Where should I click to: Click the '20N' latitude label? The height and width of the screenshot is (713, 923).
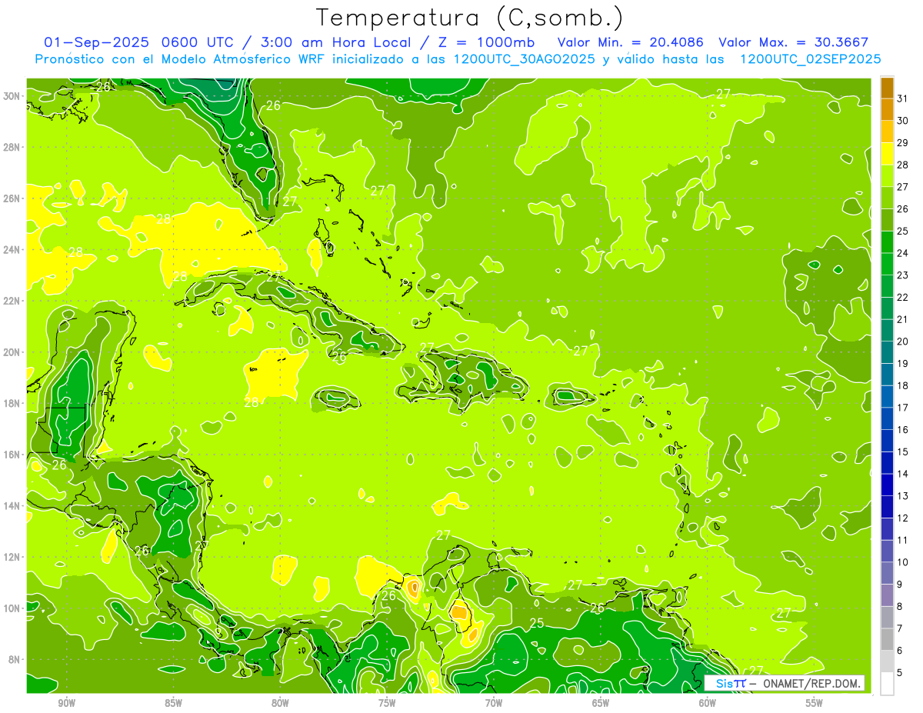tap(12, 352)
